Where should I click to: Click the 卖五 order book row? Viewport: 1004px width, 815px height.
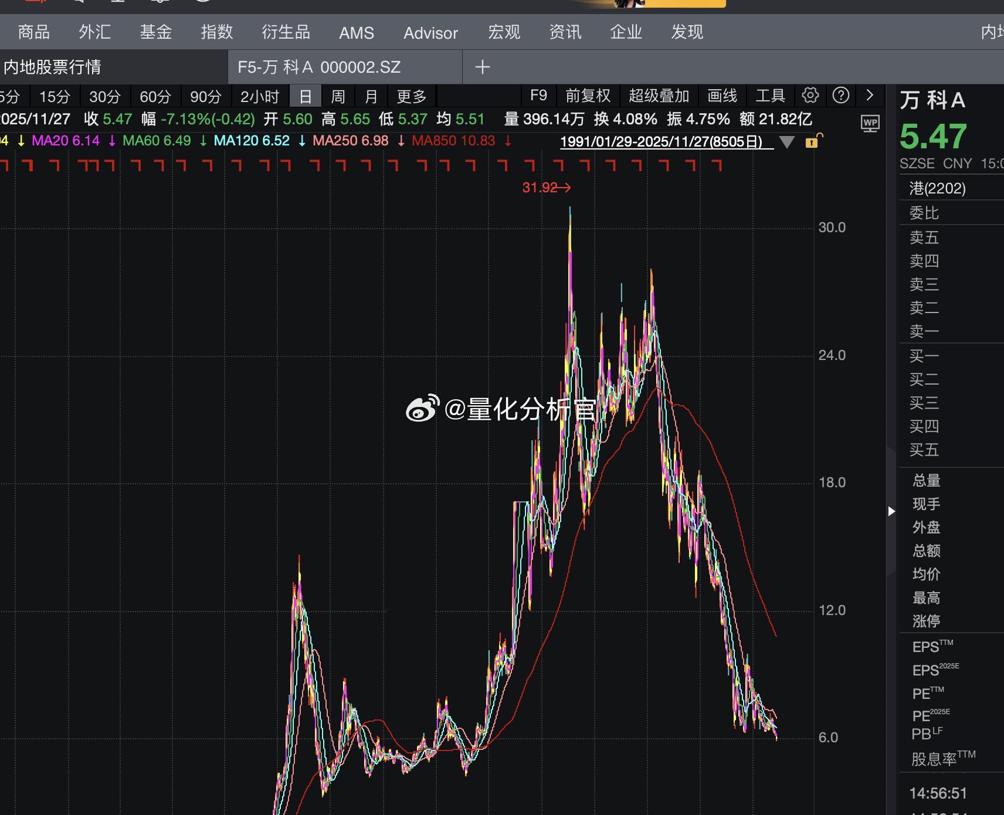tap(952, 237)
